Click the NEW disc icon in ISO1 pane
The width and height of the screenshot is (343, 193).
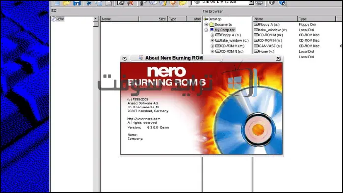[54, 19]
